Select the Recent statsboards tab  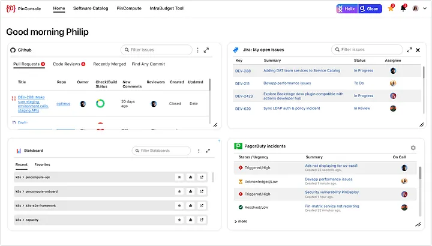22,164
